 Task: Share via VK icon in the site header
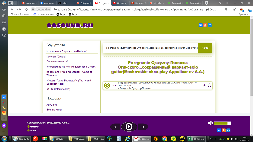tap(200, 25)
